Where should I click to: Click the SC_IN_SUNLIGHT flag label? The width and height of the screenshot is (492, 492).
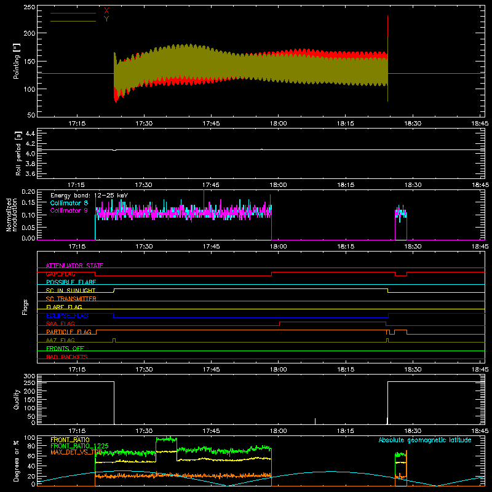71,290
